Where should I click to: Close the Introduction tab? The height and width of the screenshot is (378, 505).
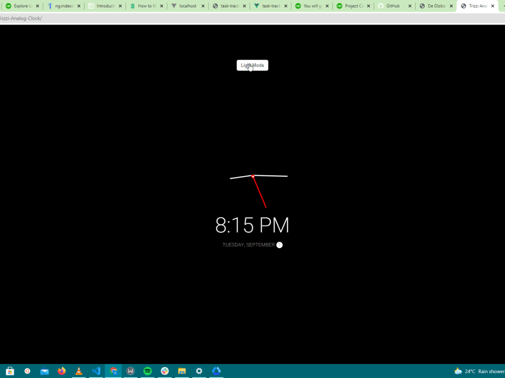[x=120, y=6]
